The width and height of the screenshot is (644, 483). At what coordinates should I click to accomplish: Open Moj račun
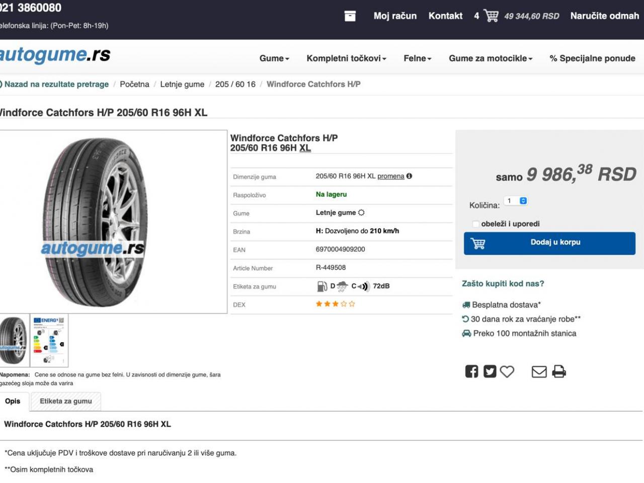coord(395,16)
